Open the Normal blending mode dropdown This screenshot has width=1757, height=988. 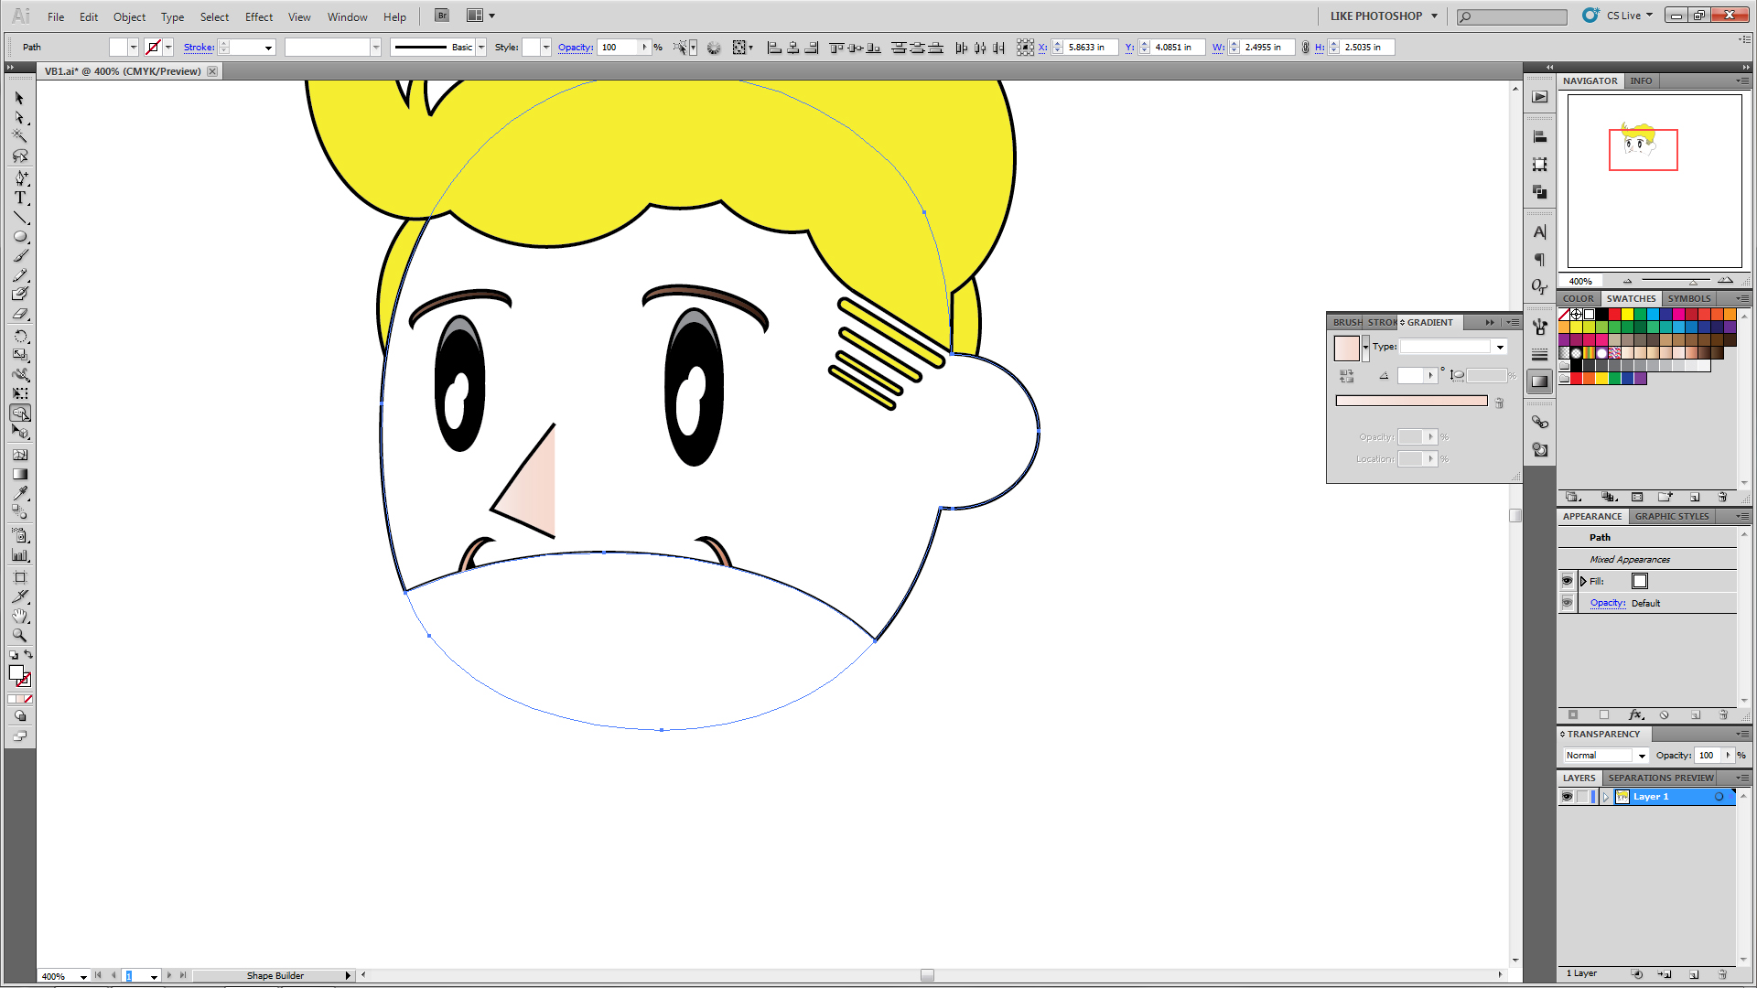(1642, 756)
